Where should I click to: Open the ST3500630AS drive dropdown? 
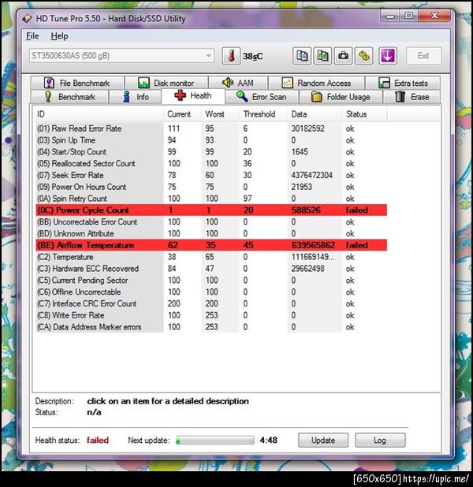(121, 56)
